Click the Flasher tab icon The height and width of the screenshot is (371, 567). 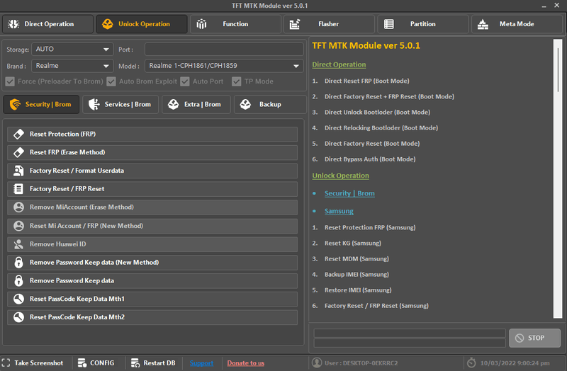(x=295, y=24)
